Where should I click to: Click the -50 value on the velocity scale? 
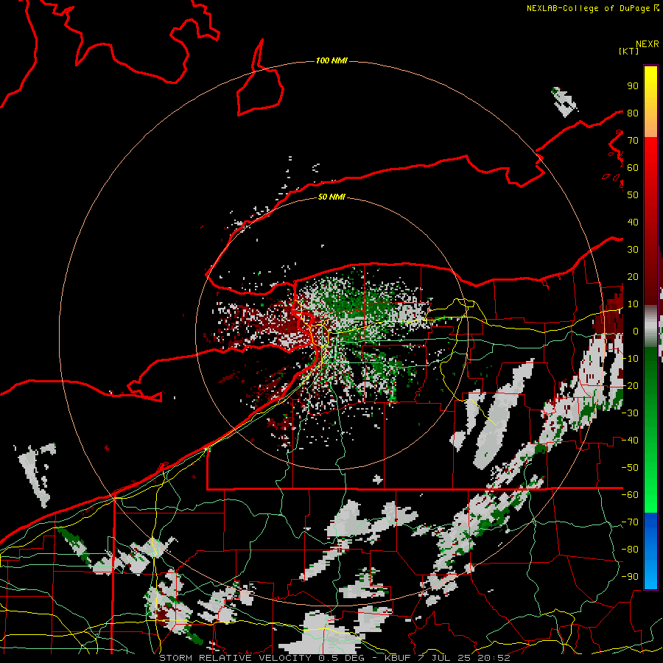pyautogui.click(x=630, y=468)
